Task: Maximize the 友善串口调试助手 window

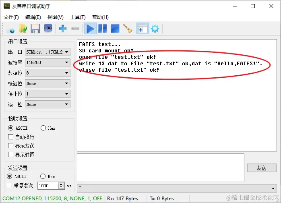Action: (x=253, y=6)
